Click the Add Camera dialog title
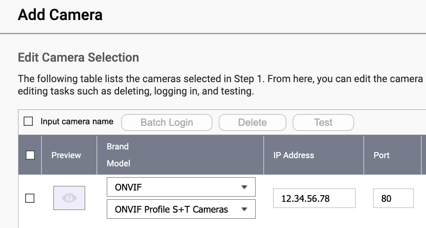Image resolution: width=426 pixels, height=228 pixels. [x=60, y=15]
